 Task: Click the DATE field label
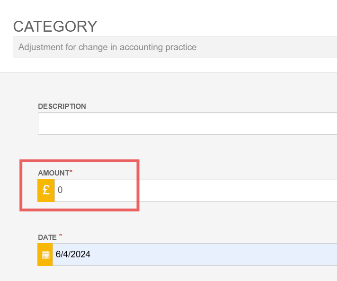(x=47, y=237)
